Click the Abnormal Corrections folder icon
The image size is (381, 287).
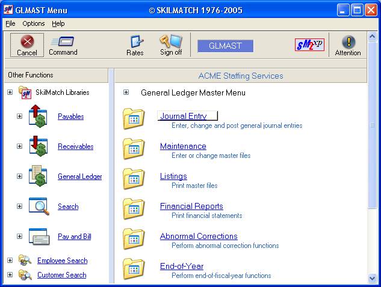point(134,239)
